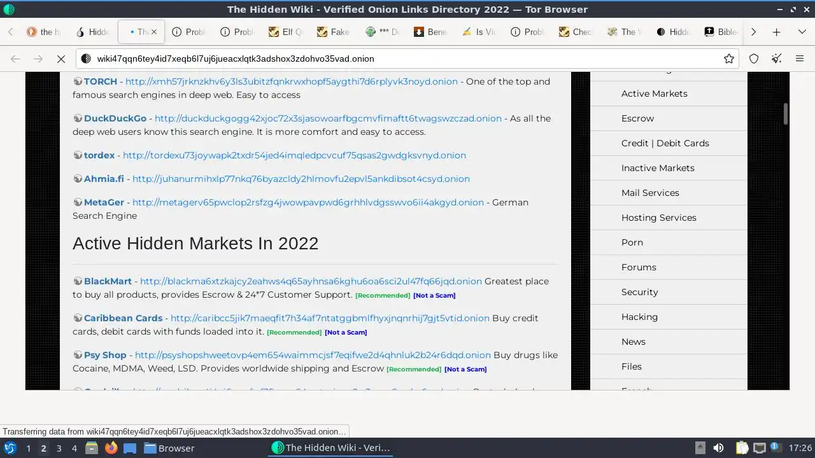Viewport: 815px width, 458px height.
Task: Click the globe icon beside Ahmia.fi
Action: tap(78, 179)
